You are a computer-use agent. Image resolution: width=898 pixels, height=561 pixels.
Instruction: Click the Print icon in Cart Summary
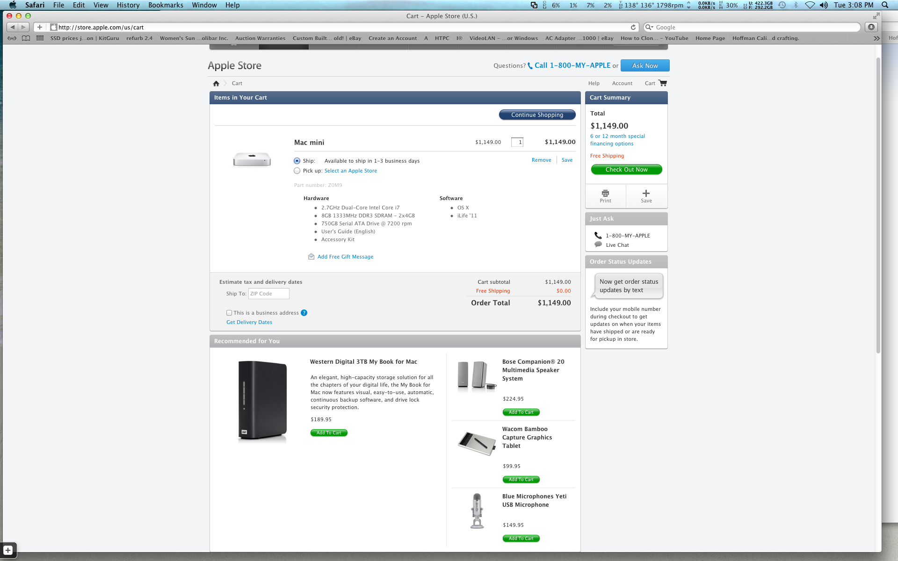[605, 194]
